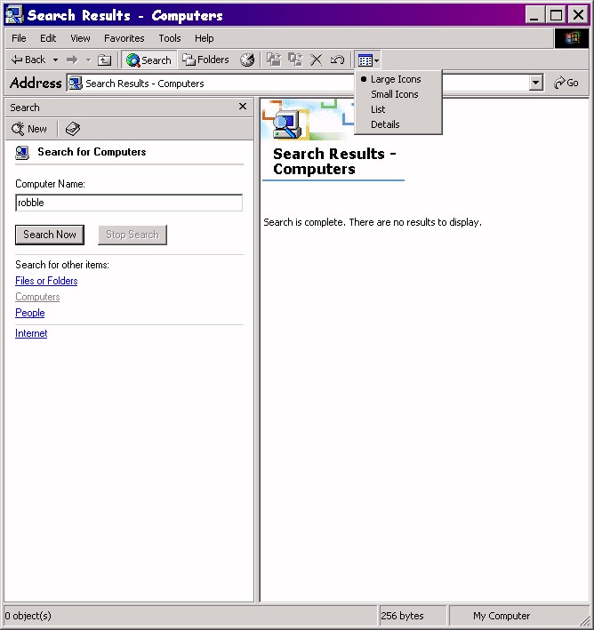
Task: Click the Computers search link
Action: point(37,297)
